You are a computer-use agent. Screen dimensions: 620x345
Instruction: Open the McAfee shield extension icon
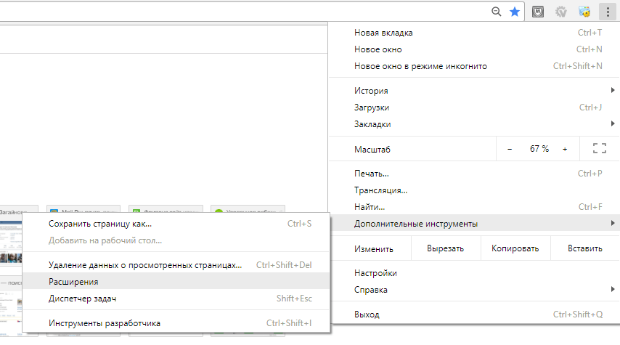tap(538, 12)
